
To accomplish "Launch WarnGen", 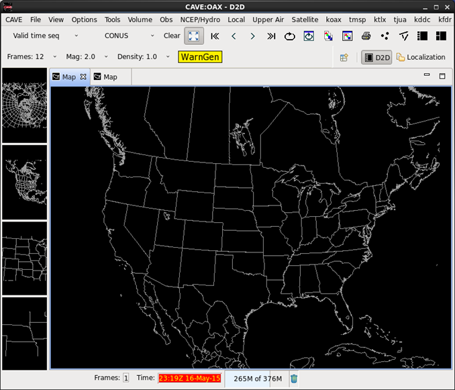I will click(200, 57).
